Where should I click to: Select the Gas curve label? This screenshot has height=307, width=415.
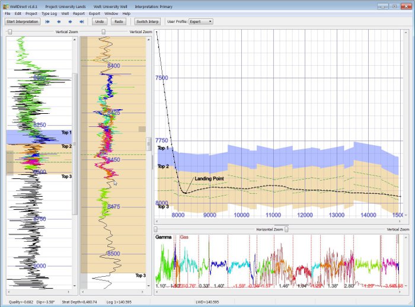pyautogui.click(x=184, y=237)
